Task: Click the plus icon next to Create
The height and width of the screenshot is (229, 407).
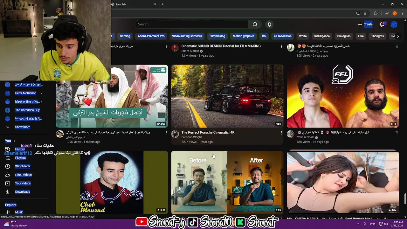Action: pos(360,24)
